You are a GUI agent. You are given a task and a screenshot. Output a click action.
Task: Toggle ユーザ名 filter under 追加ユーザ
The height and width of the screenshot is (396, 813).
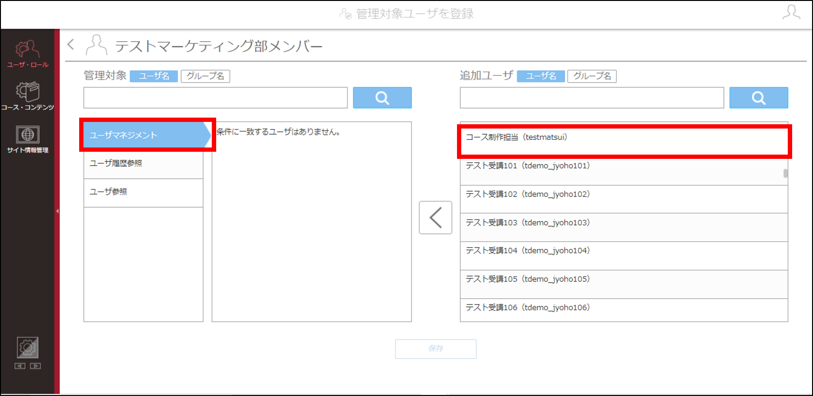coord(541,76)
